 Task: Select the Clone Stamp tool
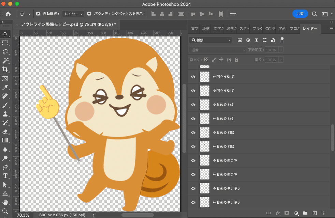5,114
